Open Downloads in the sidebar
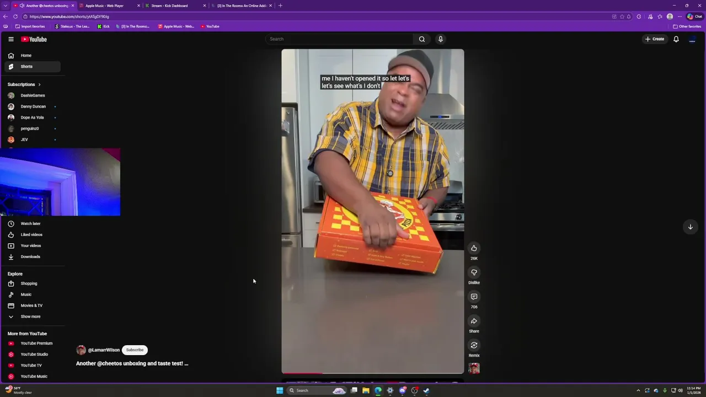Image resolution: width=706 pixels, height=397 pixels. click(x=30, y=257)
